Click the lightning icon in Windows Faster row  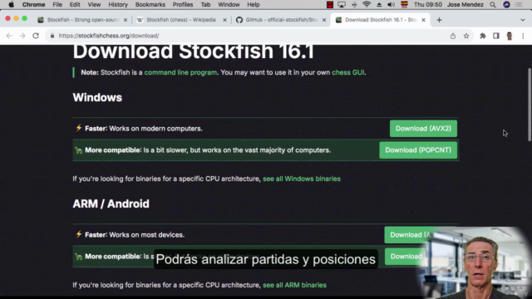click(79, 128)
